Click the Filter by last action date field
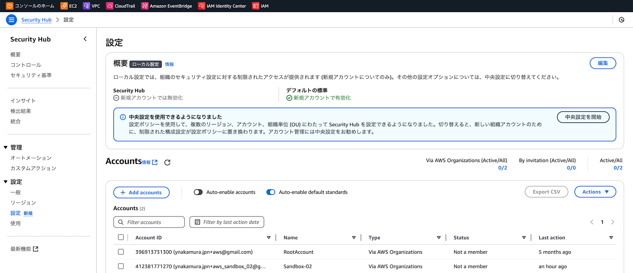This screenshot has height=273, width=633. point(227,222)
